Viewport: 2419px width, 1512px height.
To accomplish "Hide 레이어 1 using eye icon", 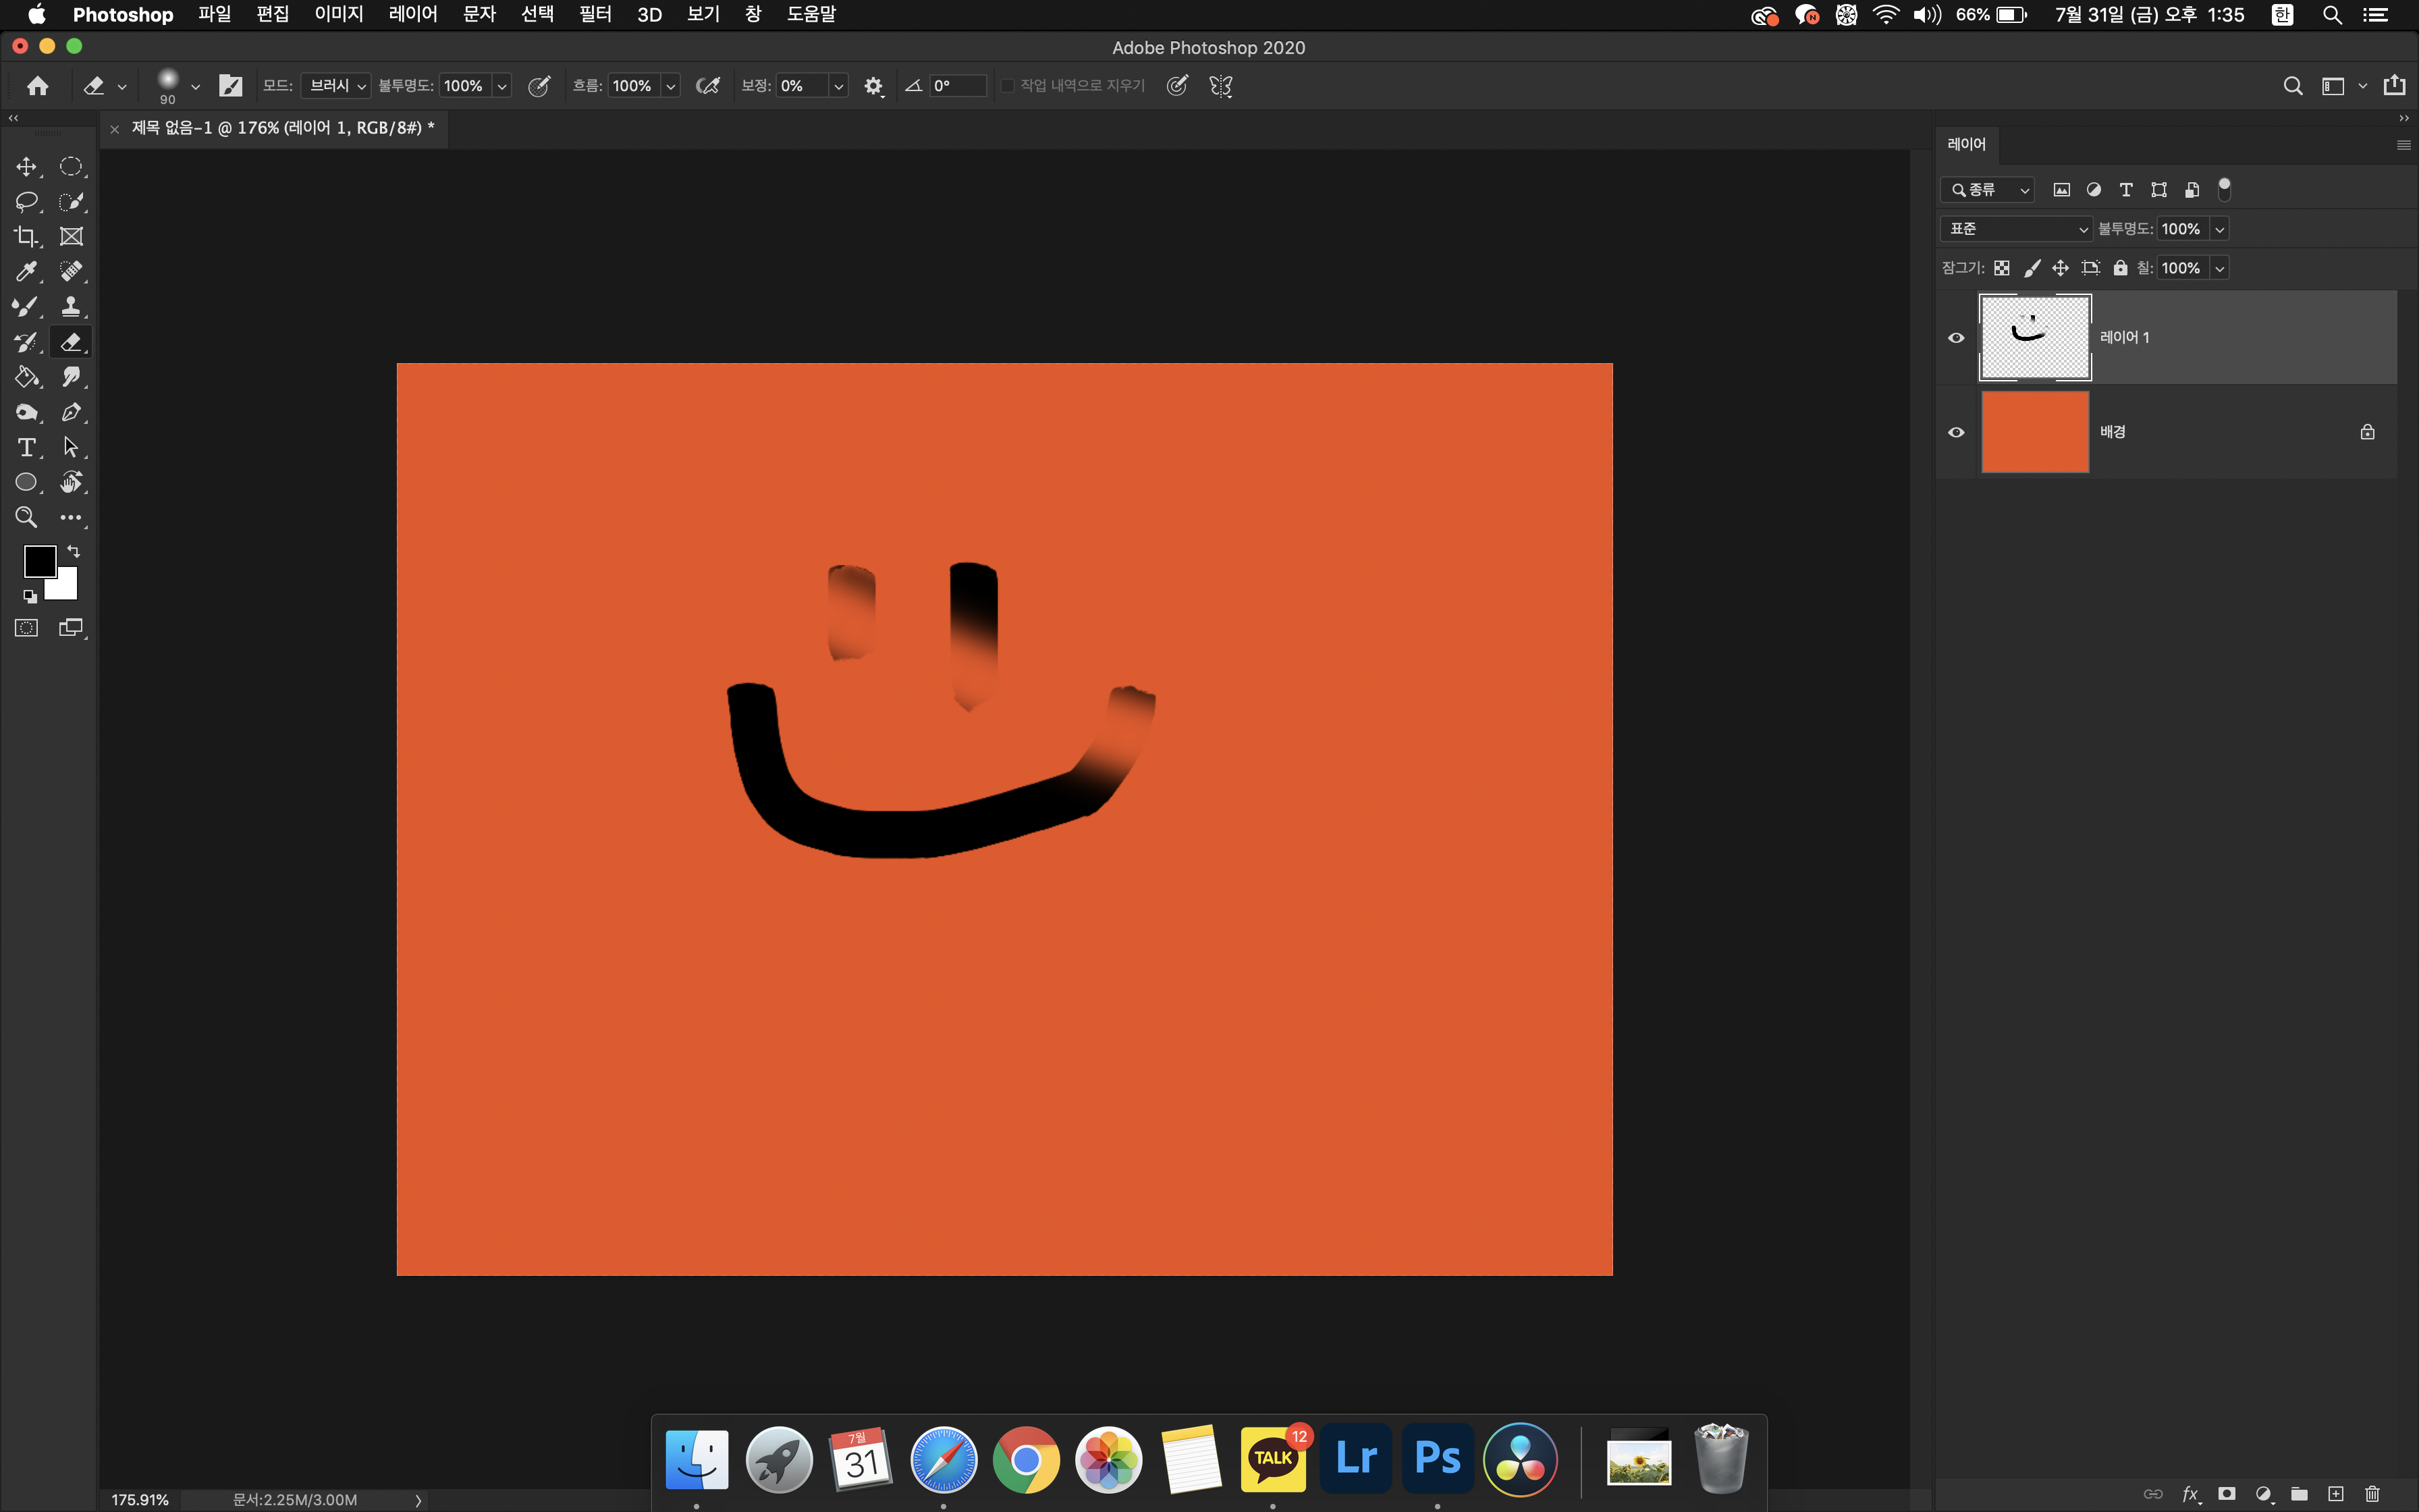I will point(1956,338).
